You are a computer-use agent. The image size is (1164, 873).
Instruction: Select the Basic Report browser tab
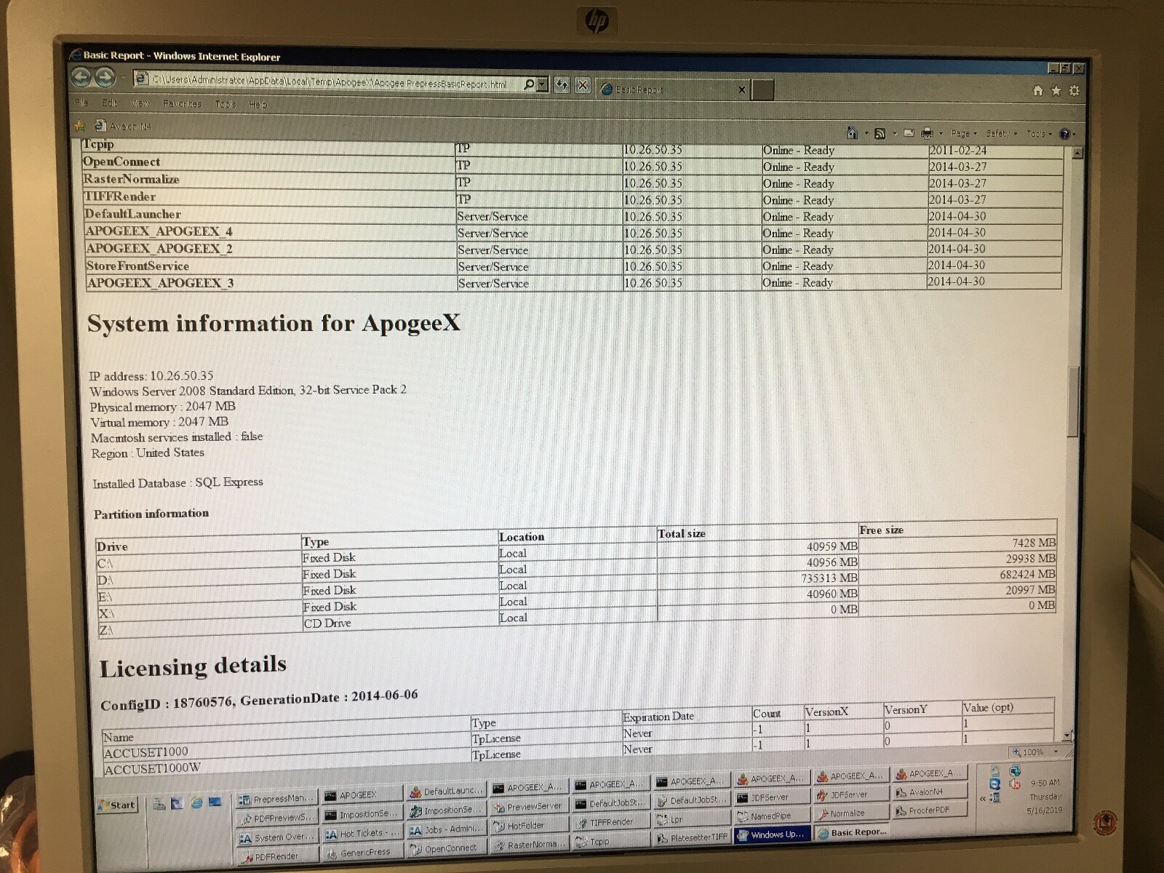click(x=673, y=89)
